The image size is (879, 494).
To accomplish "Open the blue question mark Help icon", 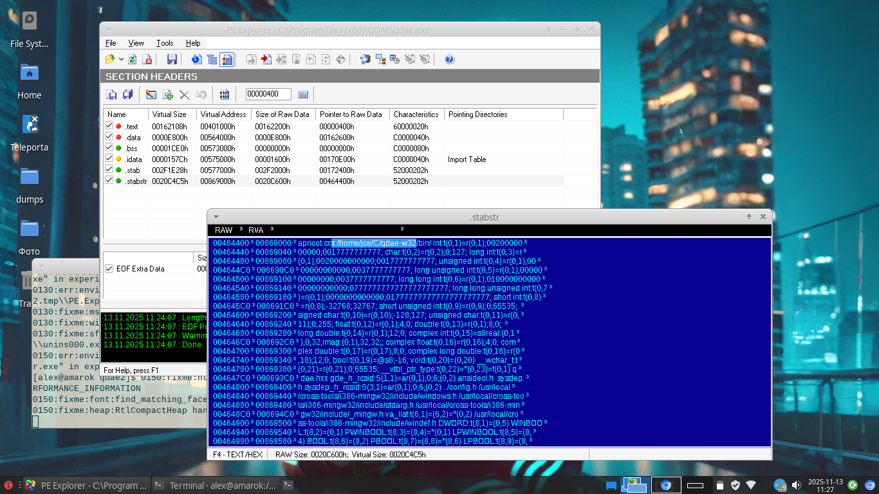I will tap(450, 60).
